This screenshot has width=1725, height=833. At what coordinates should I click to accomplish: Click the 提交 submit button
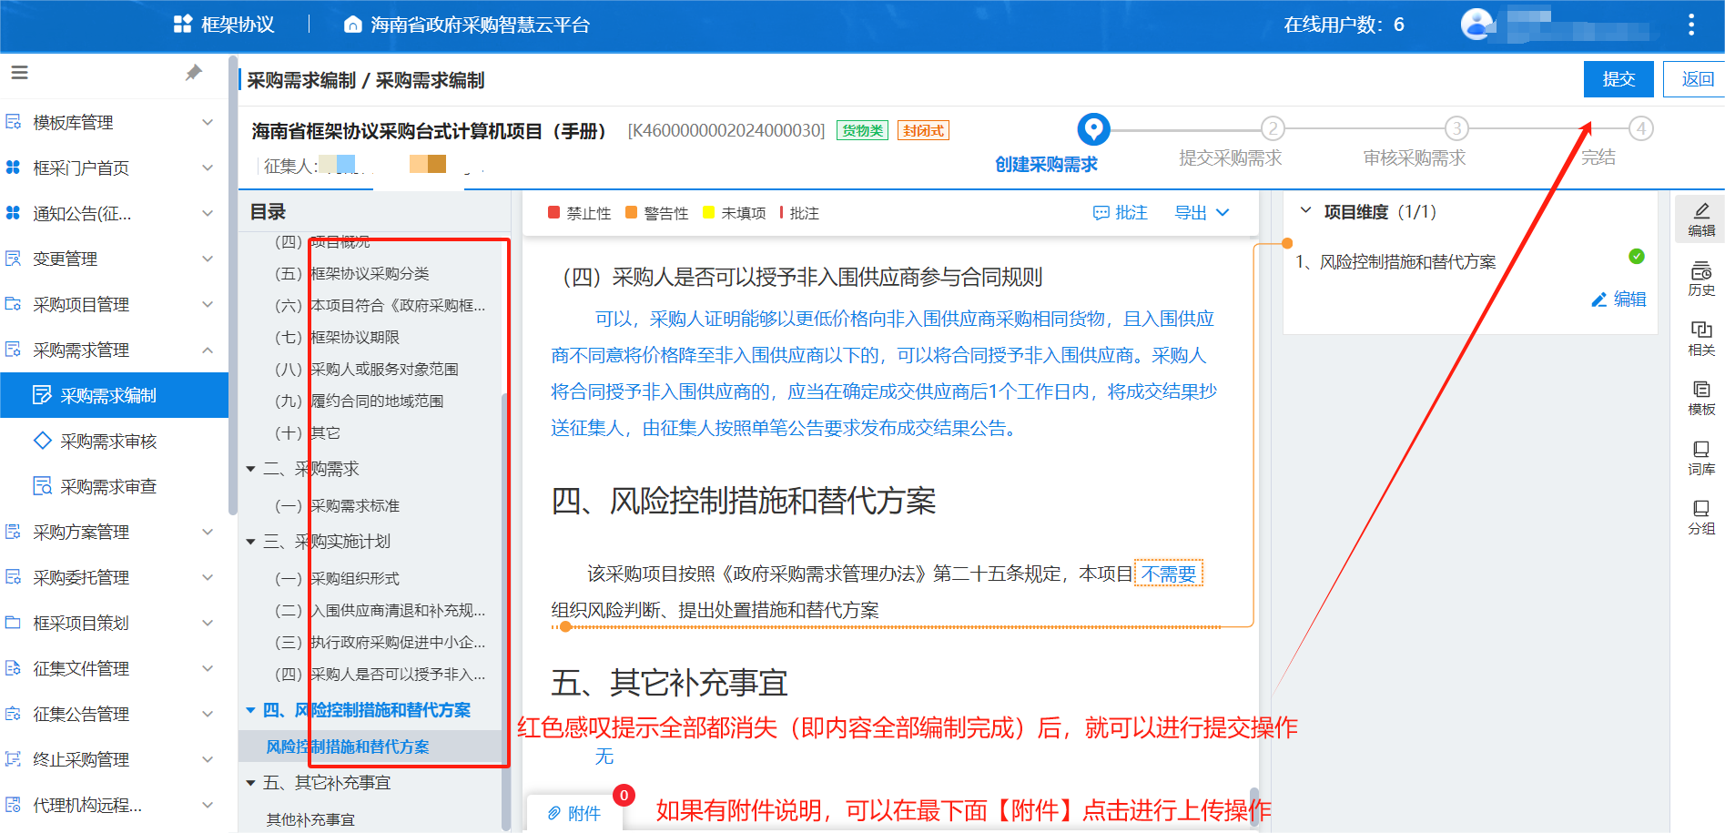(1618, 79)
